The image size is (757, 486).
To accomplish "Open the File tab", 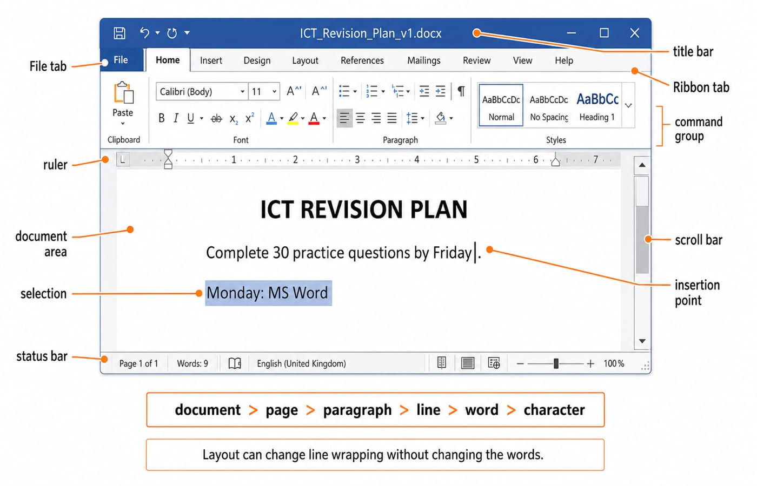I will 121,60.
